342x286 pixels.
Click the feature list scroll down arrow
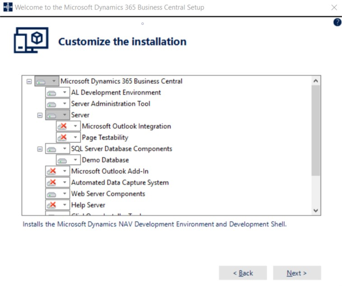click(316, 210)
